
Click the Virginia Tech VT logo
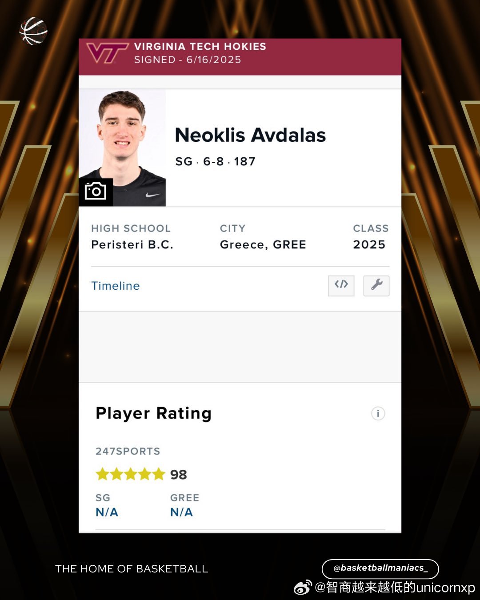click(107, 53)
